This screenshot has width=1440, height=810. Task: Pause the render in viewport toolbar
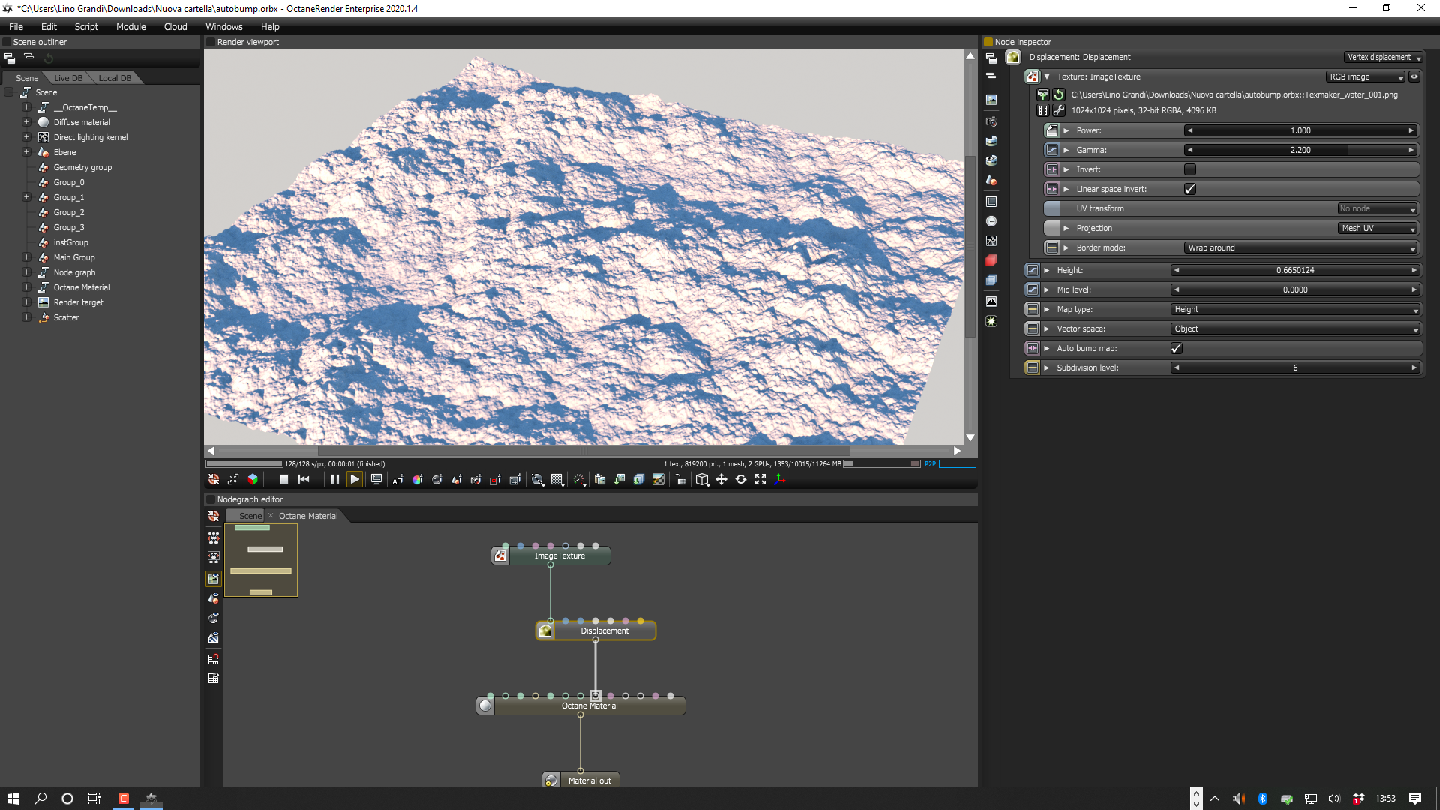pyautogui.click(x=334, y=480)
